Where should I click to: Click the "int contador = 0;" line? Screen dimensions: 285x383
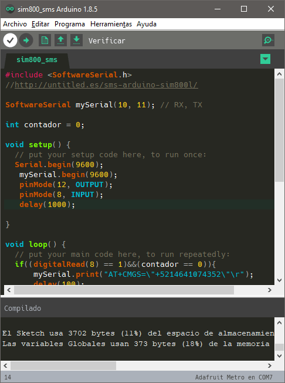pos(45,125)
